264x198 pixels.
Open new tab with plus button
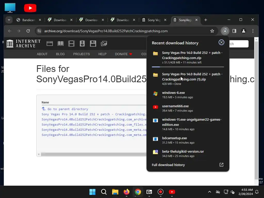205,20
